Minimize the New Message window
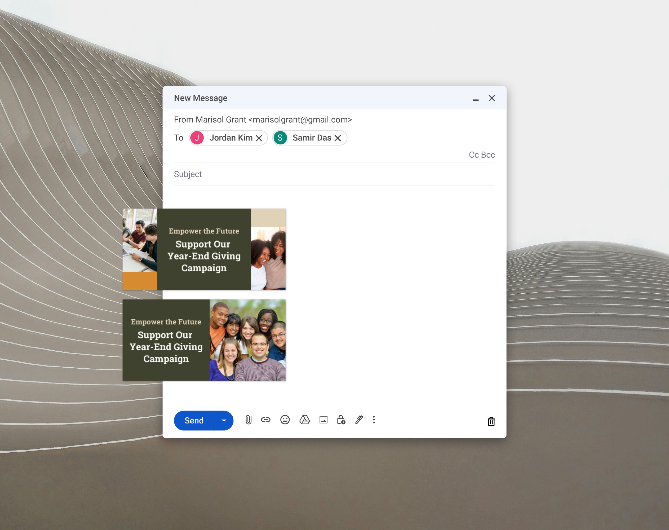Screen dimensions: 669x530 pos(476,99)
